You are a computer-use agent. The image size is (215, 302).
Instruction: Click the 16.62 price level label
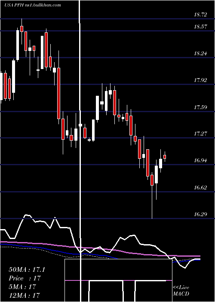pos(201,187)
